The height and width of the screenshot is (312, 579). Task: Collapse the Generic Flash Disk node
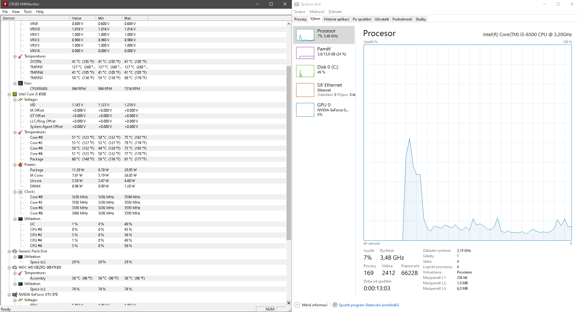pos(9,252)
